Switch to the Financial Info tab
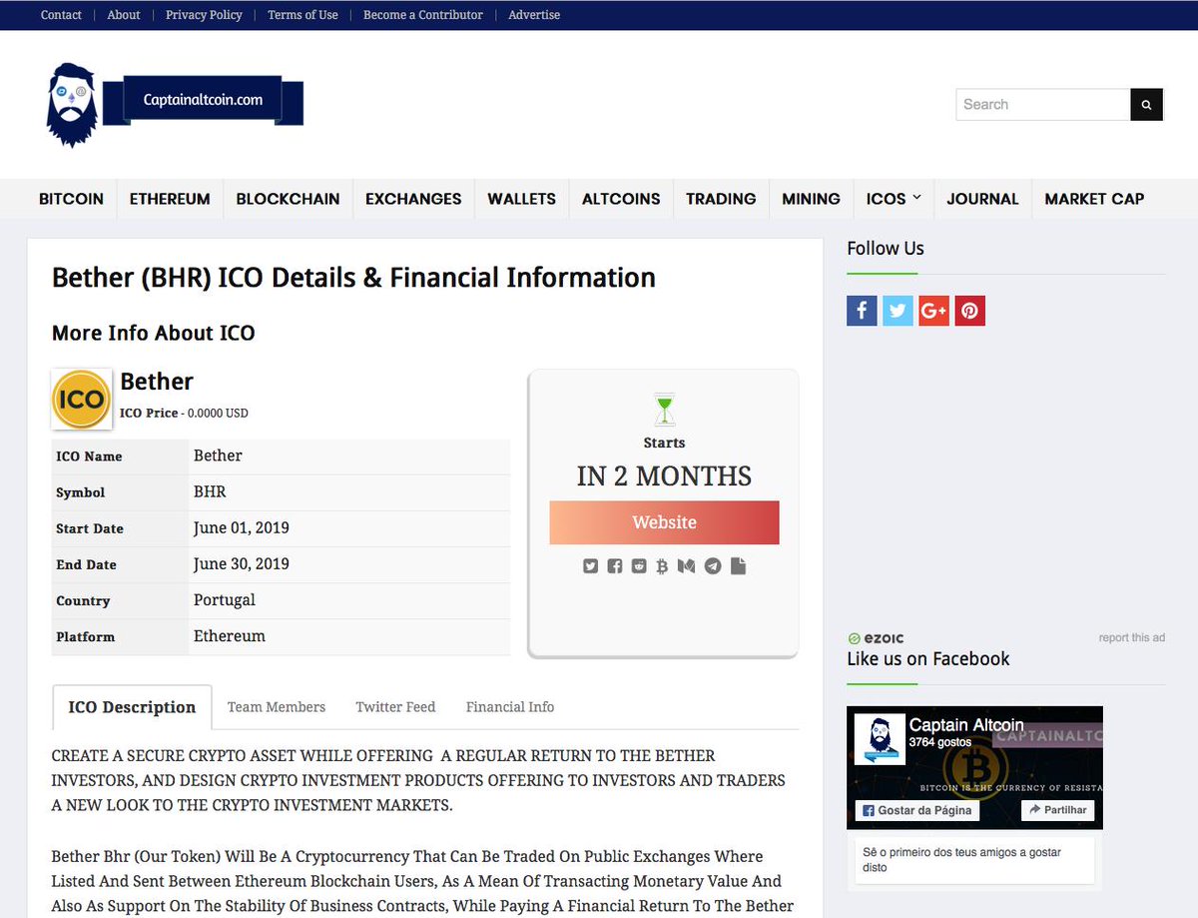 tap(510, 707)
